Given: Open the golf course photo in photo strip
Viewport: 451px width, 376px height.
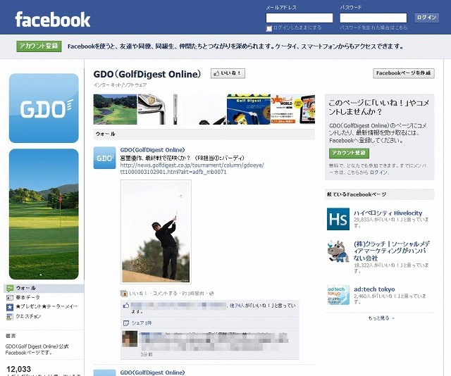Looking at the screenshot, I should (115, 109).
